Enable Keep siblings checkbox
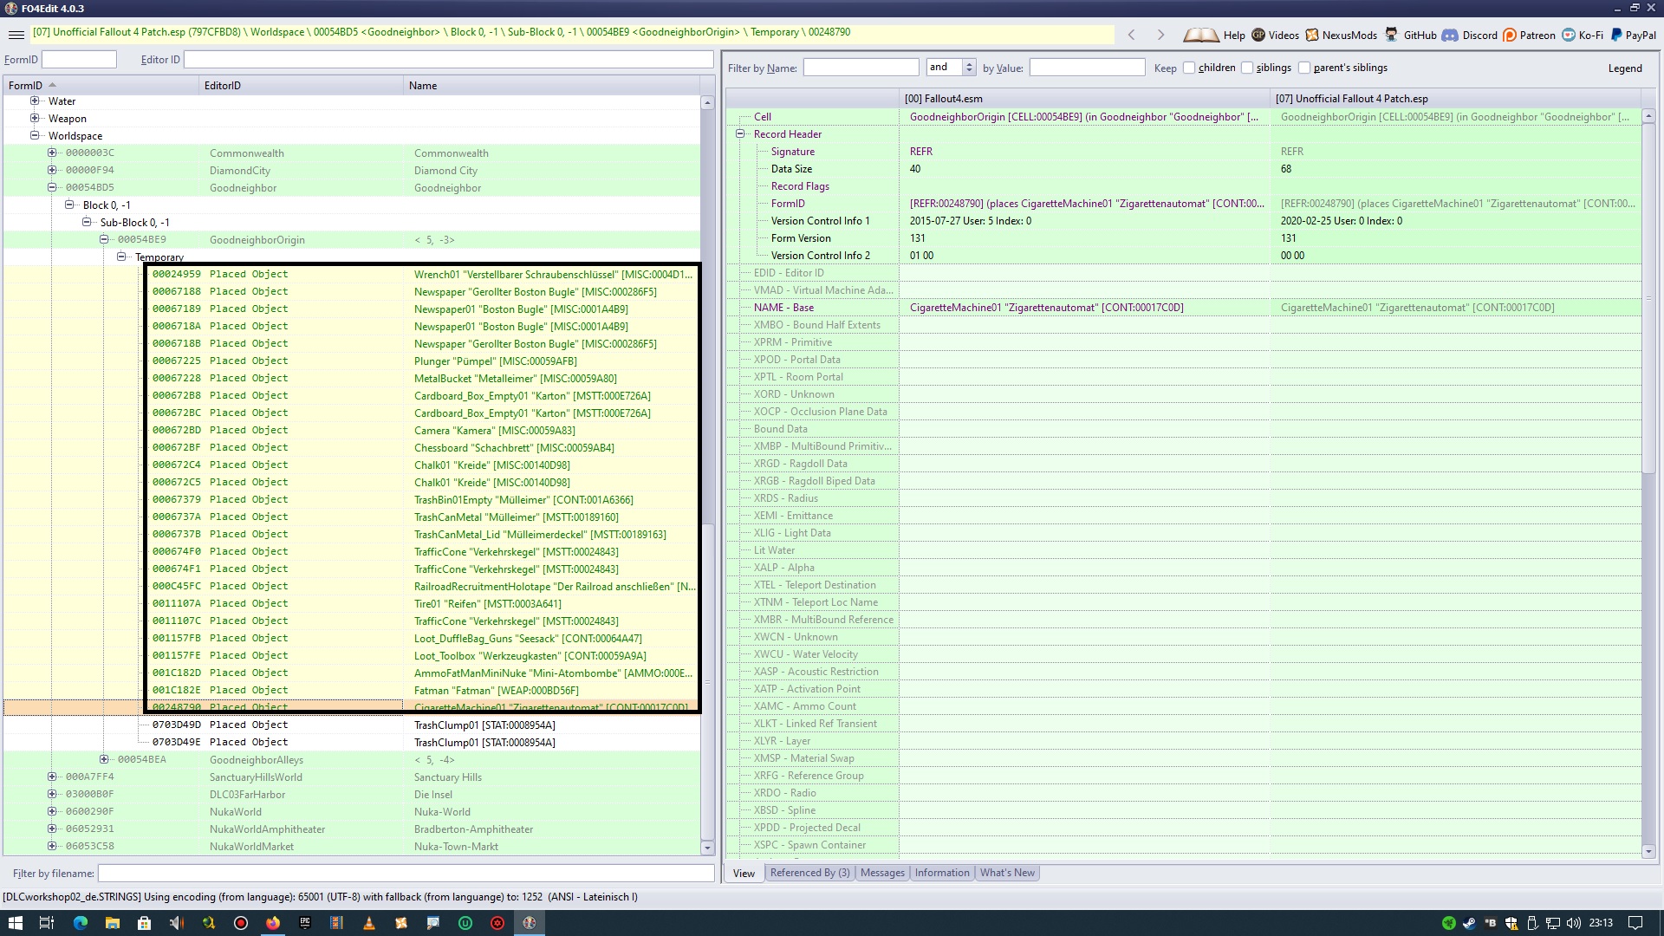This screenshot has height=936, width=1664. (x=1247, y=68)
